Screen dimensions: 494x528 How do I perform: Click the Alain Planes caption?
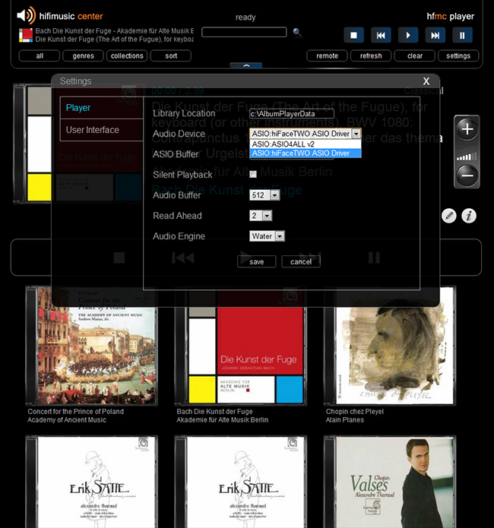(x=345, y=420)
